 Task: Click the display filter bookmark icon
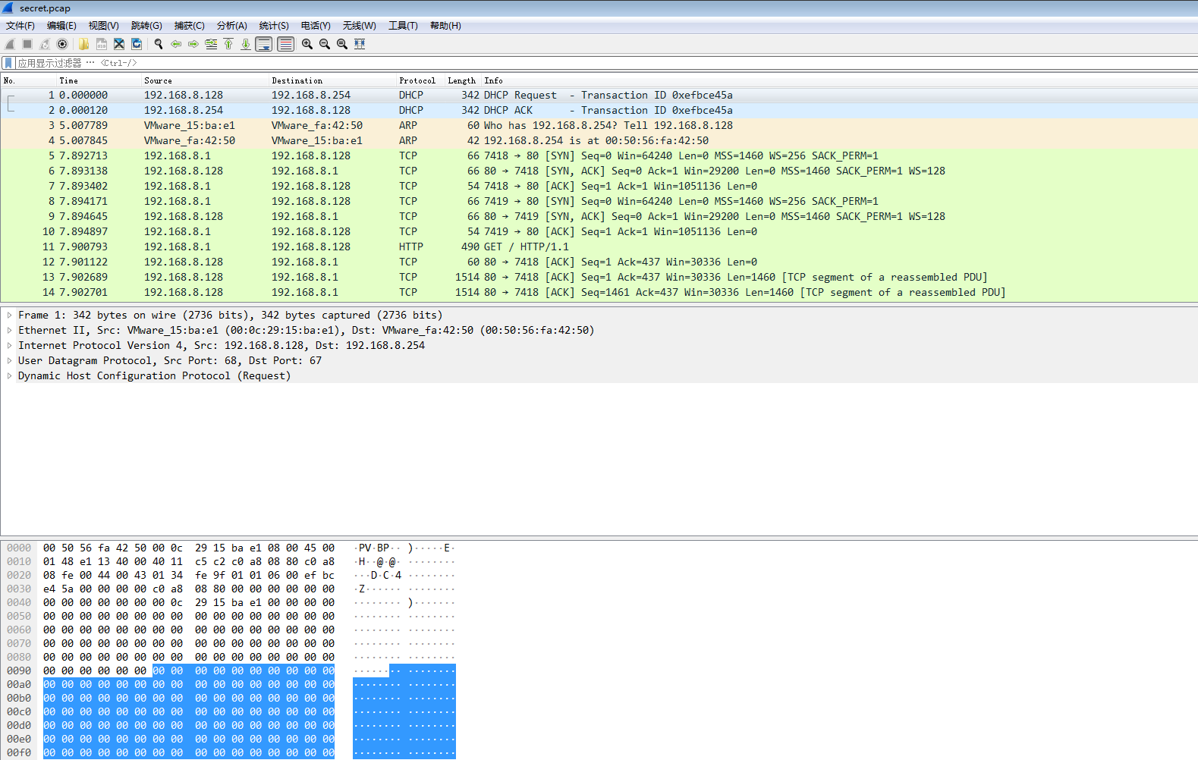(8, 63)
